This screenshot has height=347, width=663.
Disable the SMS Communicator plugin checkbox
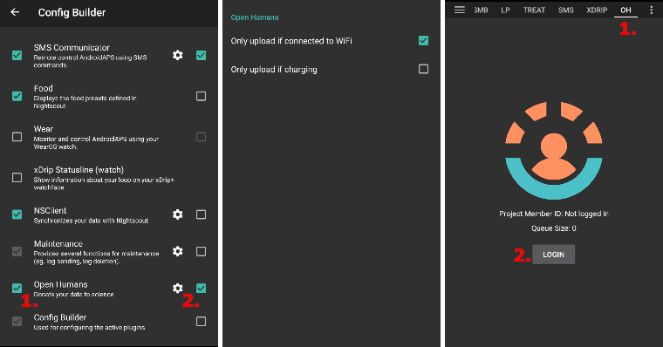pyautogui.click(x=17, y=55)
